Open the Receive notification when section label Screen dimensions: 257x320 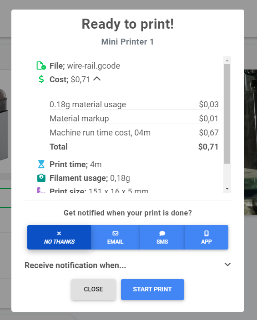click(75, 265)
